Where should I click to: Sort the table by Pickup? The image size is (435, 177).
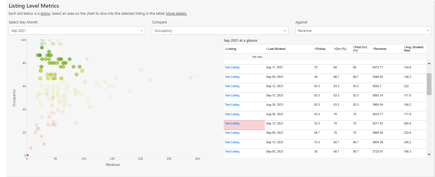click(x=315, y=49)
